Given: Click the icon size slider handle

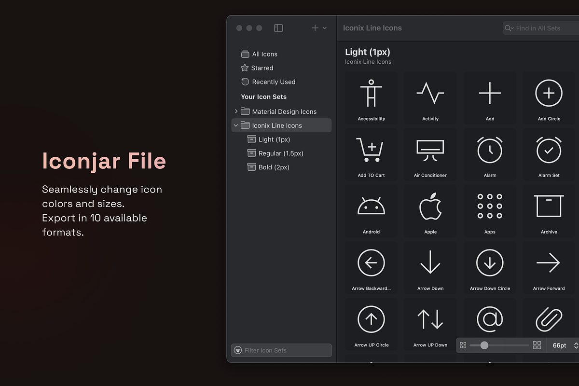Looking at the screenshot, I should coord(484,345).
